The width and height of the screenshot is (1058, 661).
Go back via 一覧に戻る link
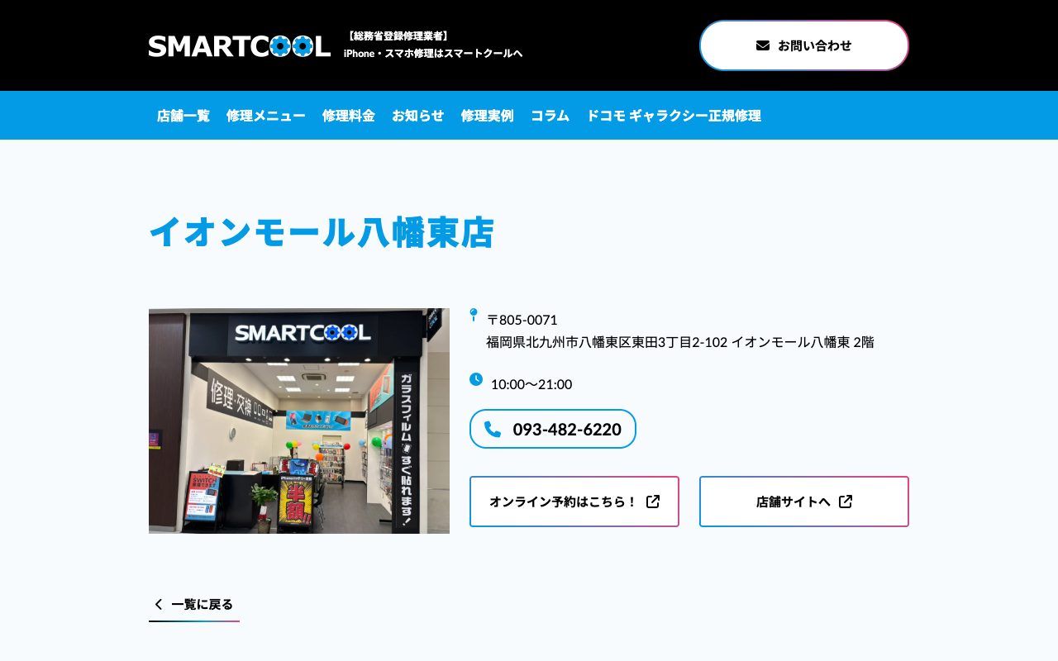[x=194, y=605]
